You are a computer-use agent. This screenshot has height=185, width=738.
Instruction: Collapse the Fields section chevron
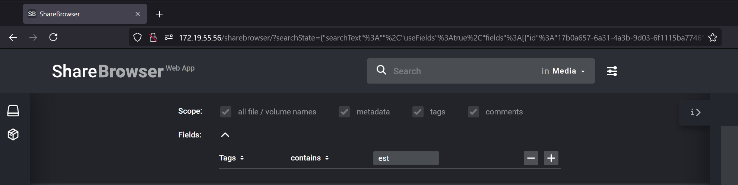click(225, 135)
